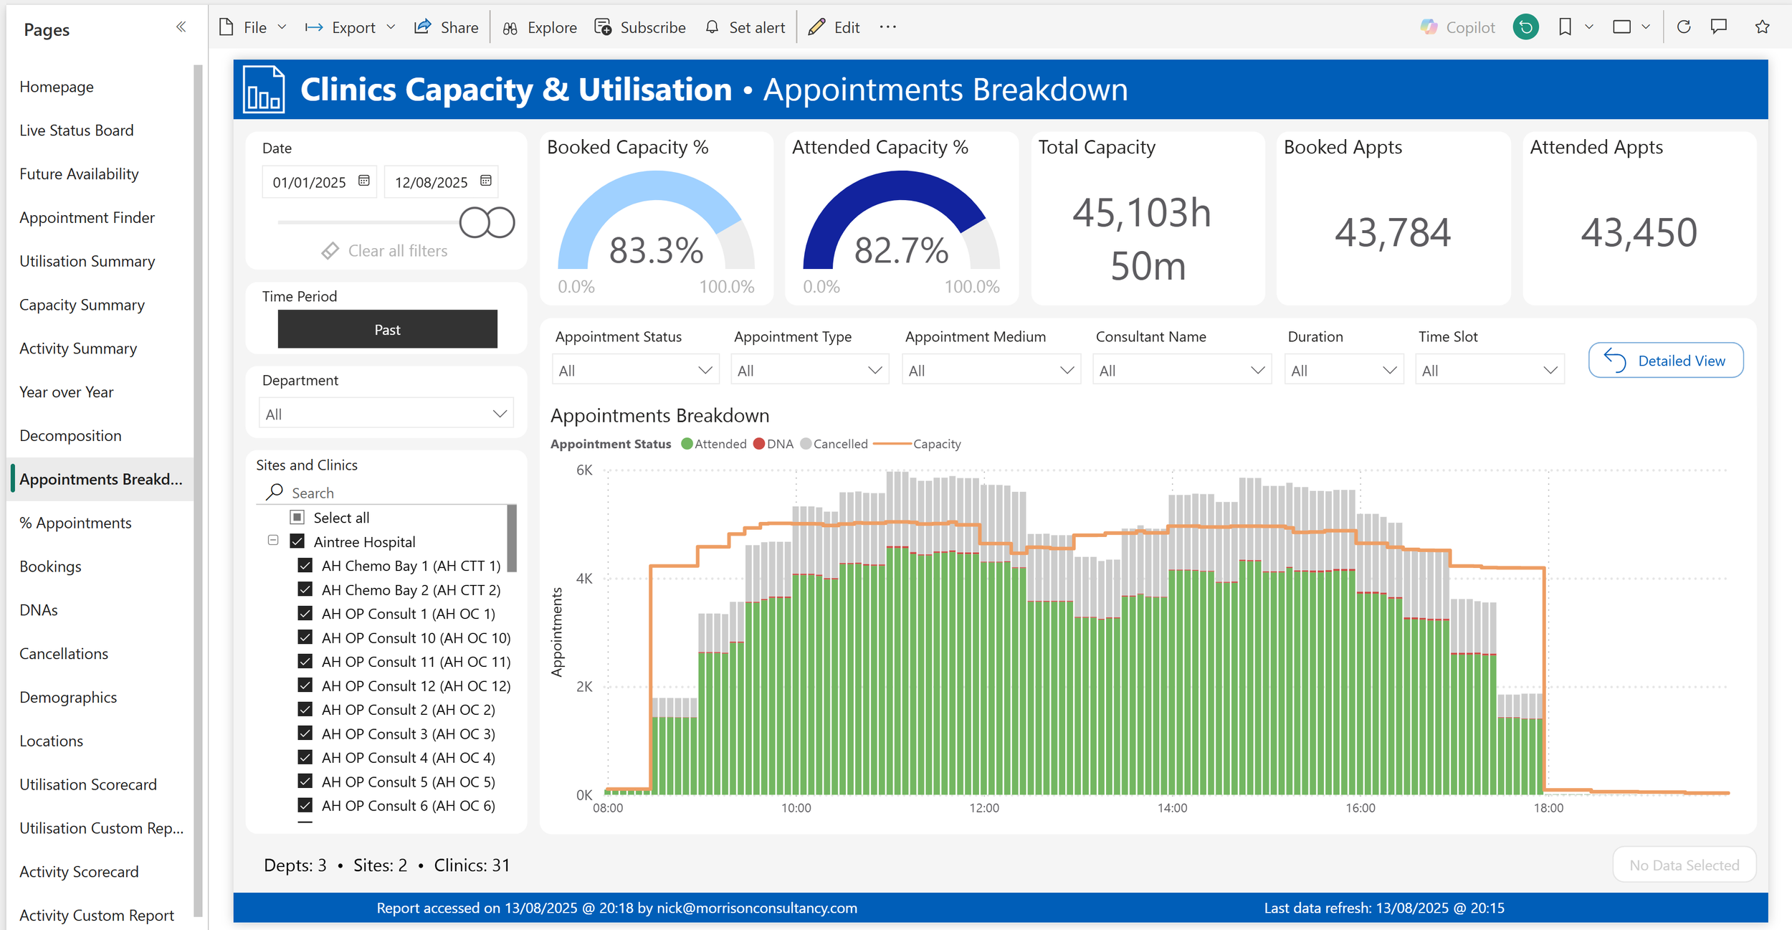
Task: Collapse the Pages pane with the double chevron
Action: pyautogui.click(x=181, y=27)
